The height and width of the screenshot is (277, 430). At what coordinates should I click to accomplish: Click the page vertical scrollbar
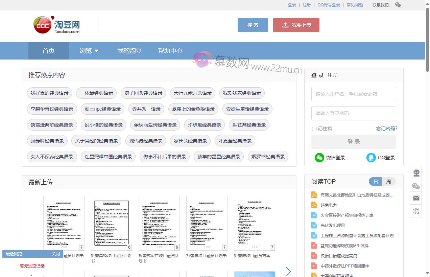(x=427, y=135)
